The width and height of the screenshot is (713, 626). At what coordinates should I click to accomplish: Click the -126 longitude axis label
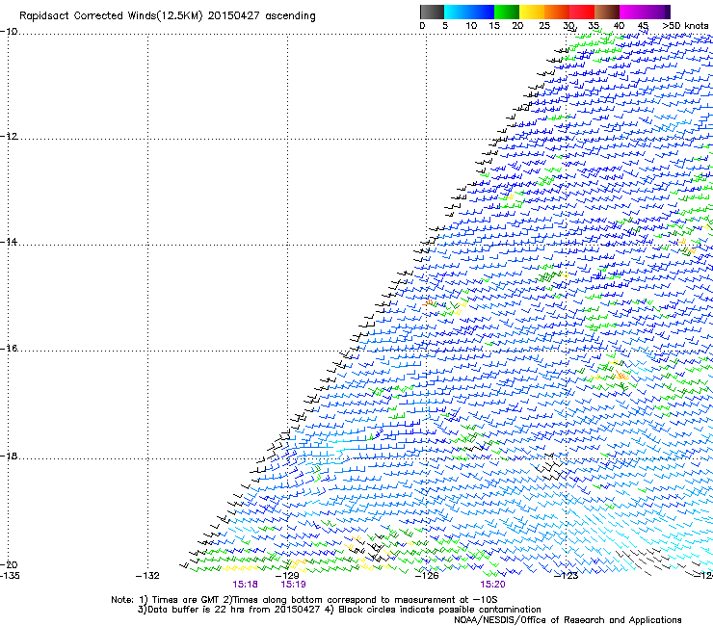point(427,576)
